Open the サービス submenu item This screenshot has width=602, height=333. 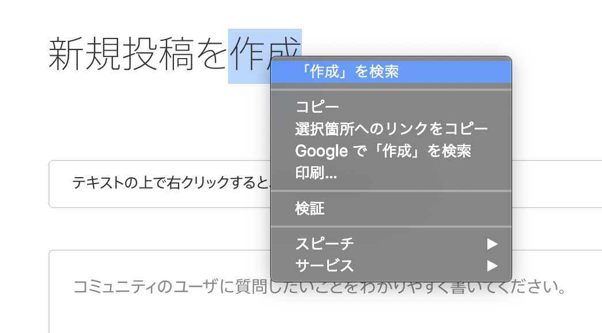324,266
